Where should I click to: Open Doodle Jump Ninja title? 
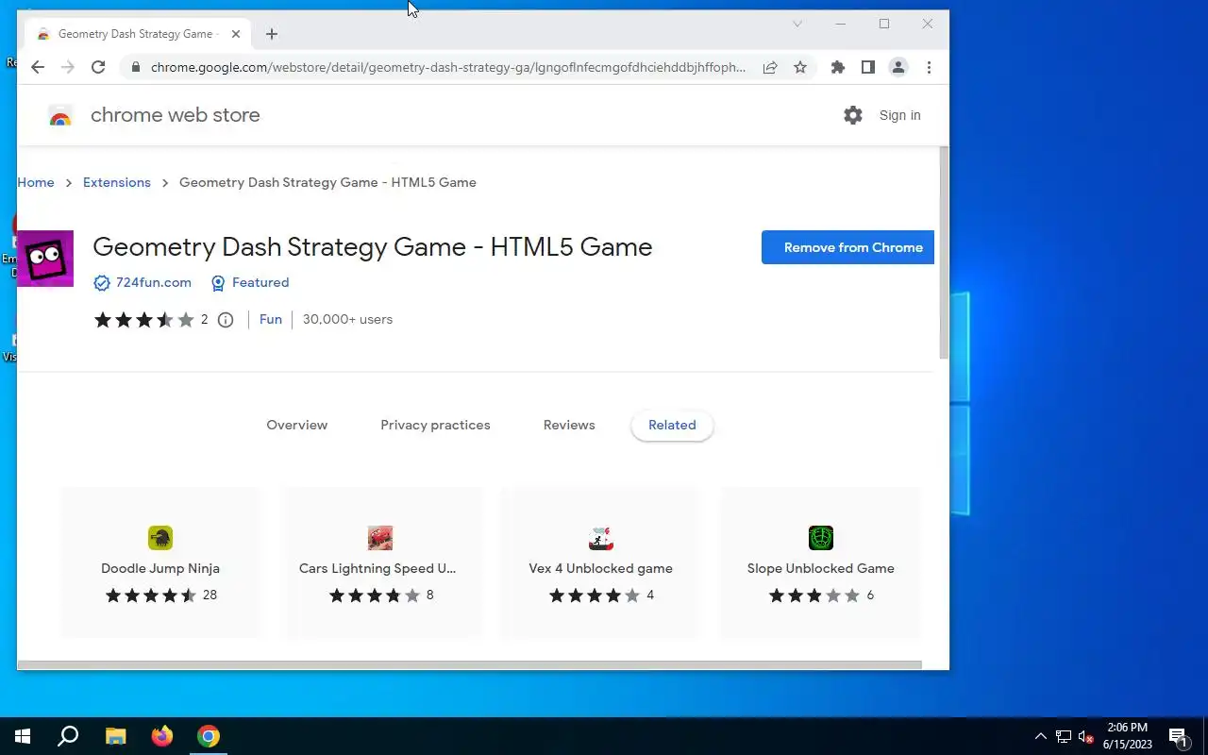160,569
